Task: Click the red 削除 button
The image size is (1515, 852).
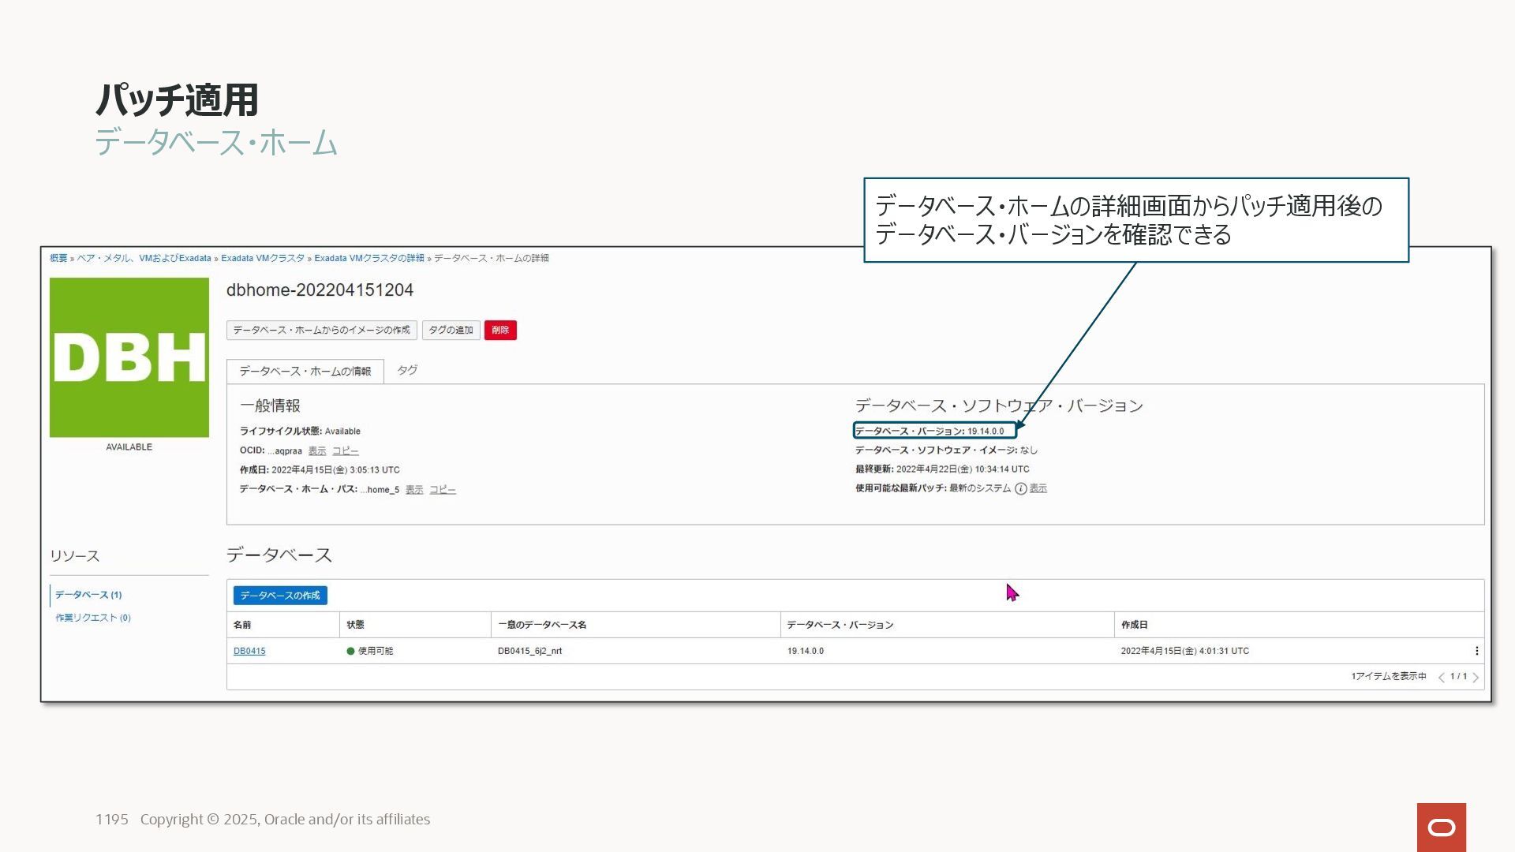Action: click(500, 330)
